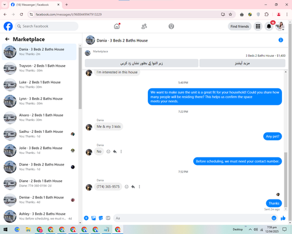The height and width of the screenshot is (234, 292).
Task: Open Luke 2 Beds 1 Bath conversation
Action: pyautogui.click(x=39, y=85)
